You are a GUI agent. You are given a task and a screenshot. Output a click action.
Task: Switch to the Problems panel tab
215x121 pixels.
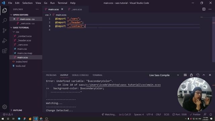point(51,75)
